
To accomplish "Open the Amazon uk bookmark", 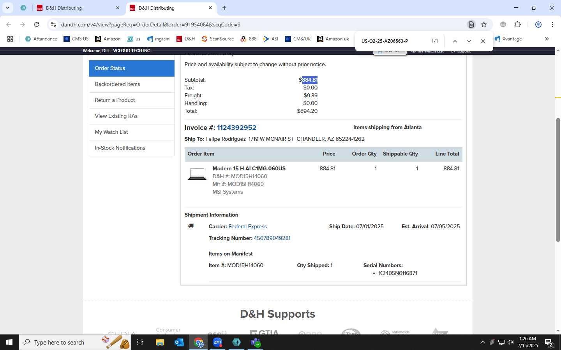I will pos(333,39).
